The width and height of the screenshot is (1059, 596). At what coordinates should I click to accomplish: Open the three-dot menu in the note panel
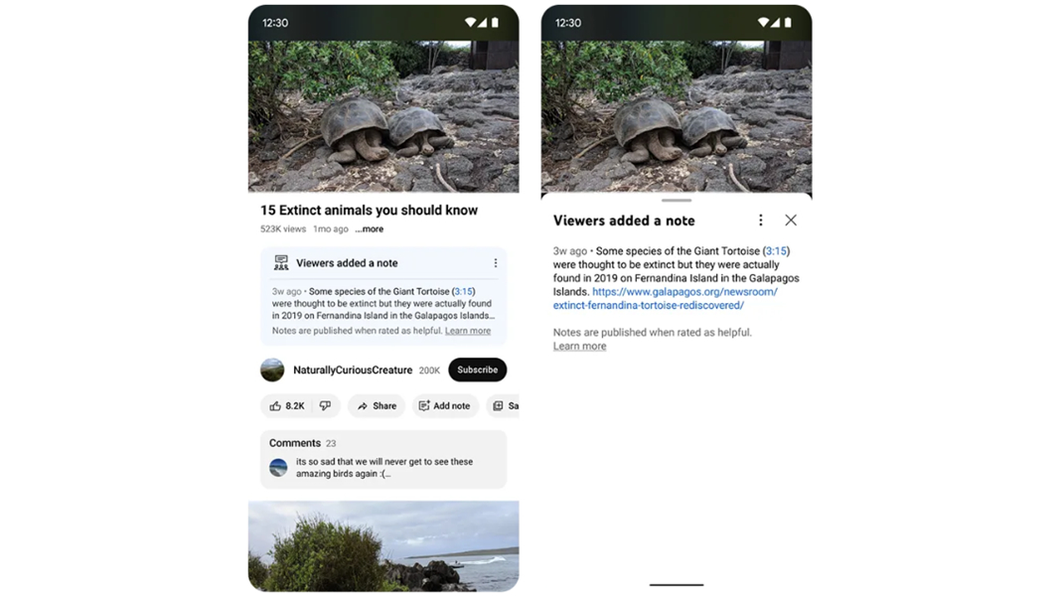(x=761, y=220)
